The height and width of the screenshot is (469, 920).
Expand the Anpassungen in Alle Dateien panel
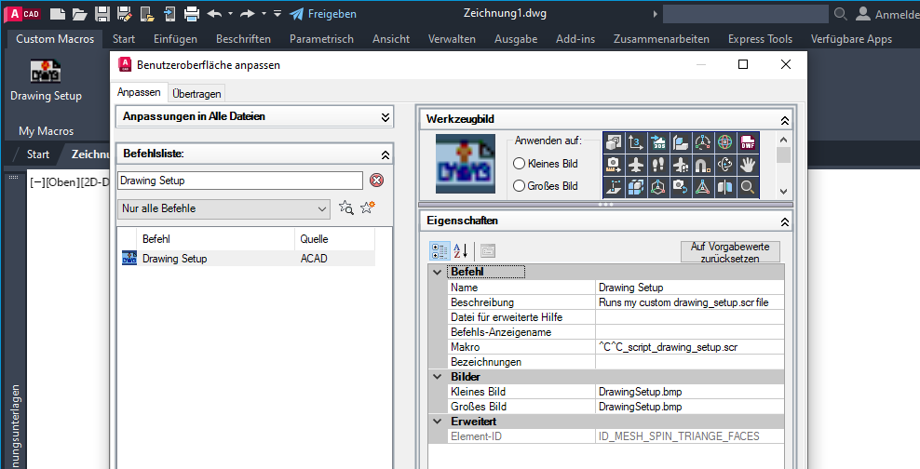pyautogui.click(x=385, y=117)
